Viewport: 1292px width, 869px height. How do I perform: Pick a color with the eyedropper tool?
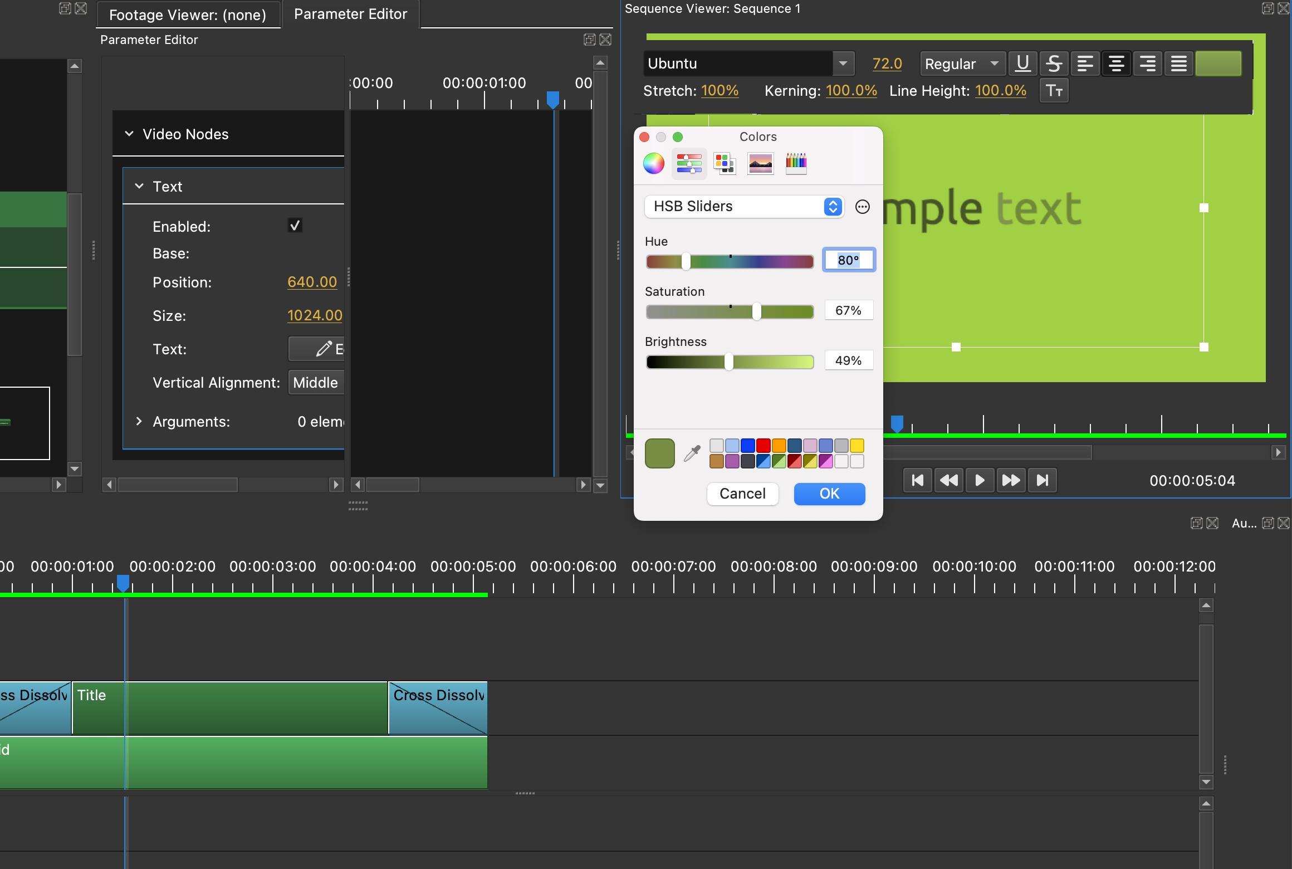click(692, 452)
